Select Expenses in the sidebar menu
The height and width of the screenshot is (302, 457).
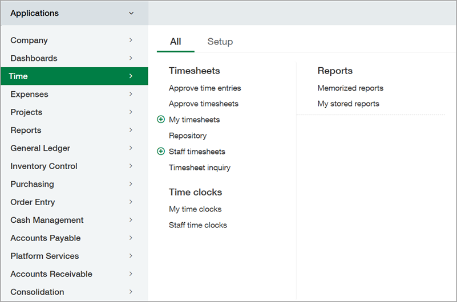pos(30,94)
